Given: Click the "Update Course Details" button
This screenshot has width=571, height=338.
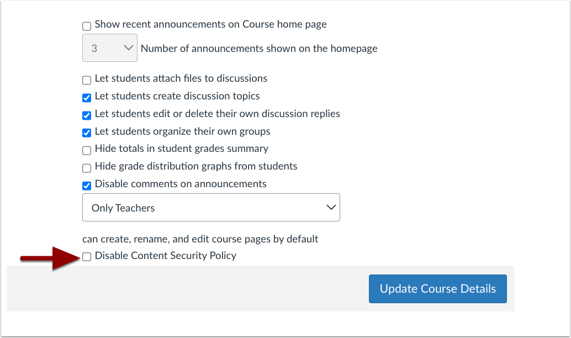Looking at the screenshot, I should coord(437,288).
